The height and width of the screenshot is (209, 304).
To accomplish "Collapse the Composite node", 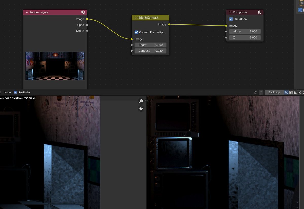I will click(x=230, y=12).
